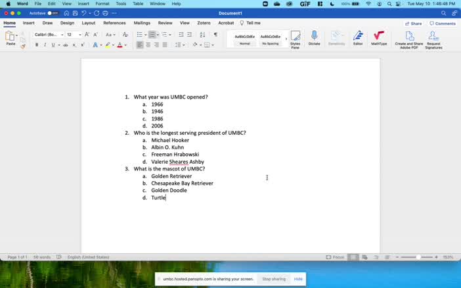This screenshot has height=288, width=461.
Task: Increase paragraph indent
Action: click(x=190, y=35)
